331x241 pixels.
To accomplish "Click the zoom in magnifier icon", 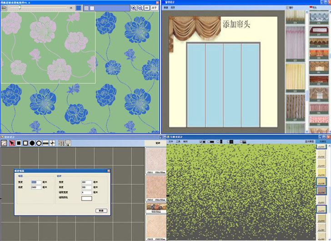I will pos(134,8).
